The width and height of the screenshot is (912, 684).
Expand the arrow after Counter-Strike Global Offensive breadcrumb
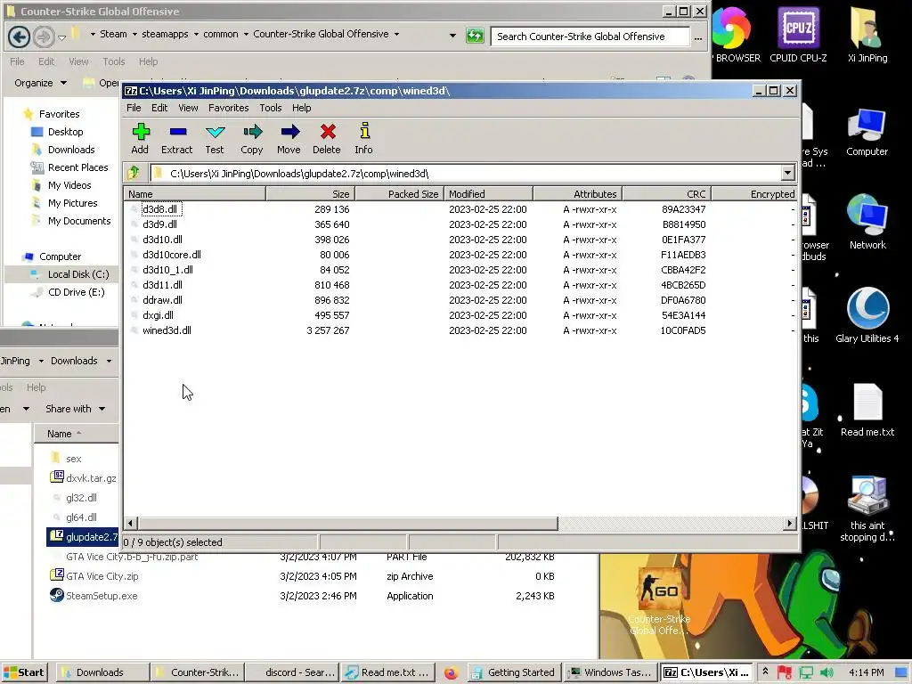396,35
